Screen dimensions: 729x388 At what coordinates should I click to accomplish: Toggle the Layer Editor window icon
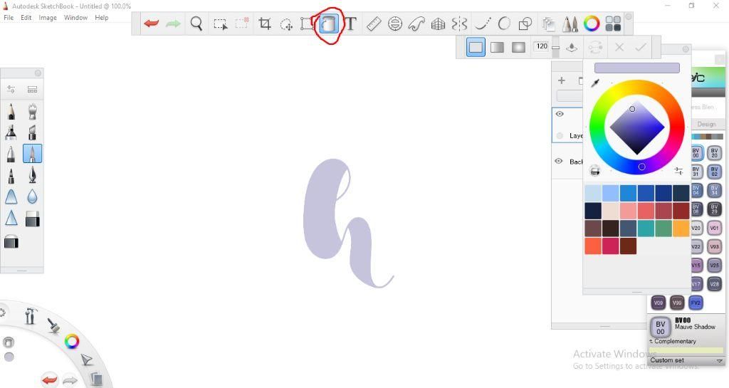tap(549, 23)
